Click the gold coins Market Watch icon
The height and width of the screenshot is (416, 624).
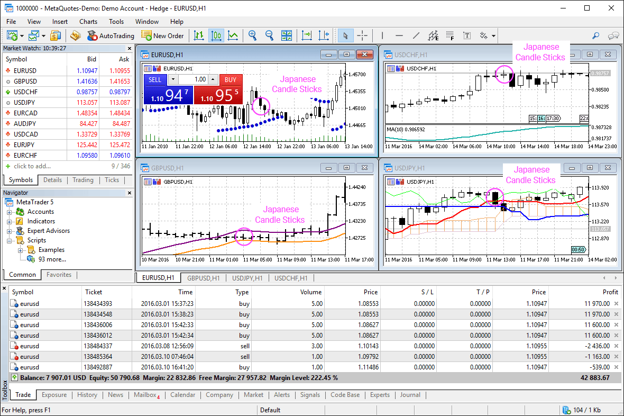point(56,36)
